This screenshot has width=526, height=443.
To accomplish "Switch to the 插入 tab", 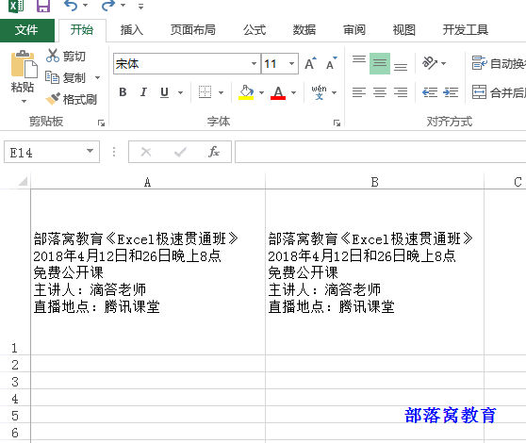I will point(132,30).
